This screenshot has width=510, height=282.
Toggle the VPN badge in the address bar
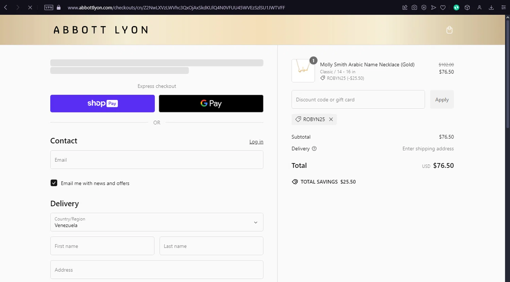coord(49,7)
